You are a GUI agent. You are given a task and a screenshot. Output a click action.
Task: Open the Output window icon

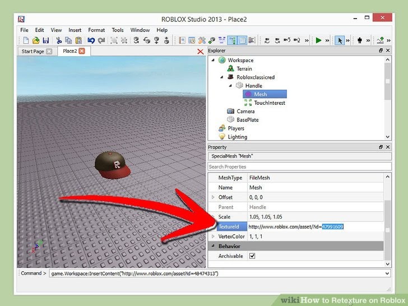coord(182,40)
